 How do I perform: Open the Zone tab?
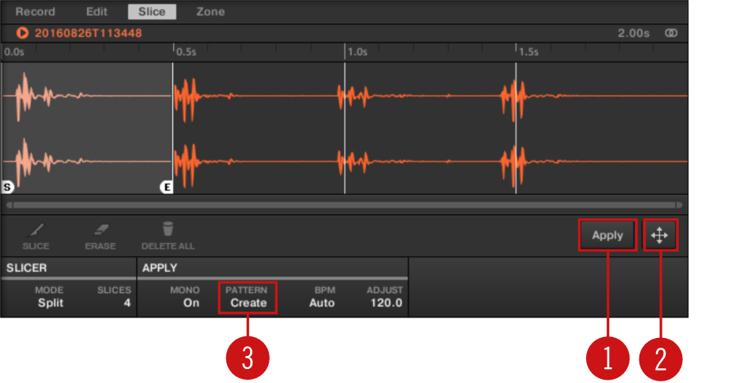point(210,11)
